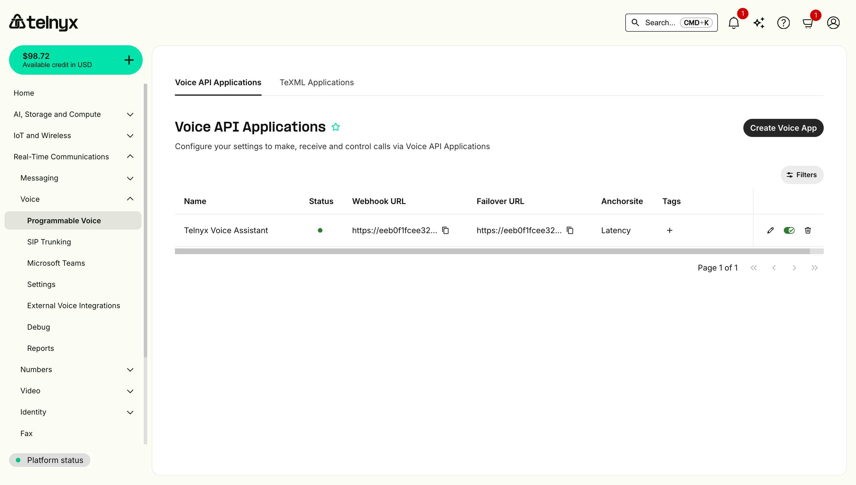The width and height of the screenshot is (856, 485).
Task: Click the AI sparkle assistant icon
Action: pos(759,23)
